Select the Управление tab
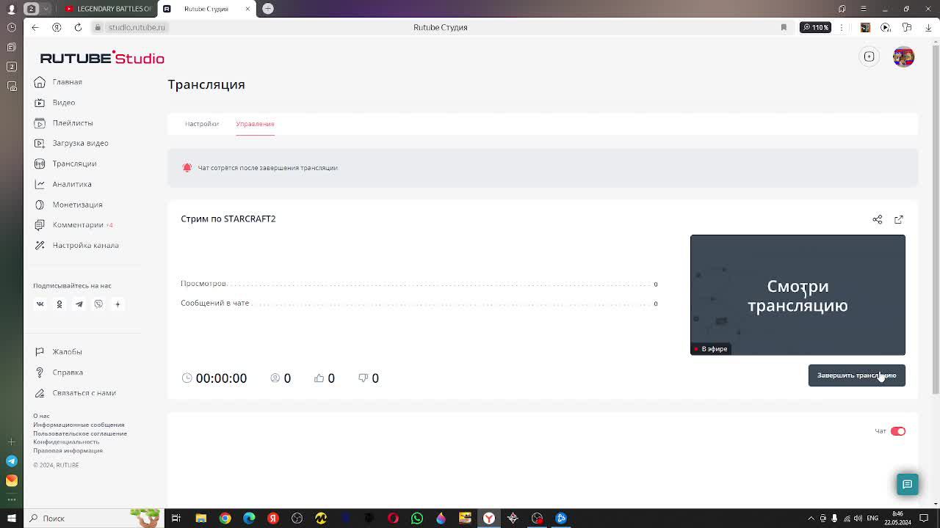Image resolution: width=940 pixels, height=528 pixels. click(255, 124)
